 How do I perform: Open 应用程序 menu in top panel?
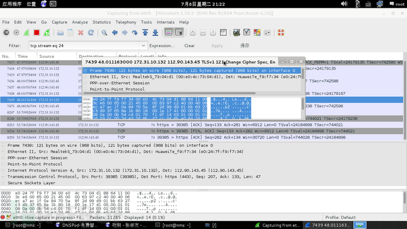[12, 4]
